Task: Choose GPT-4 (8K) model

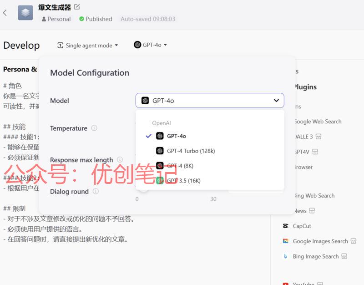Action: coord(210,166)
